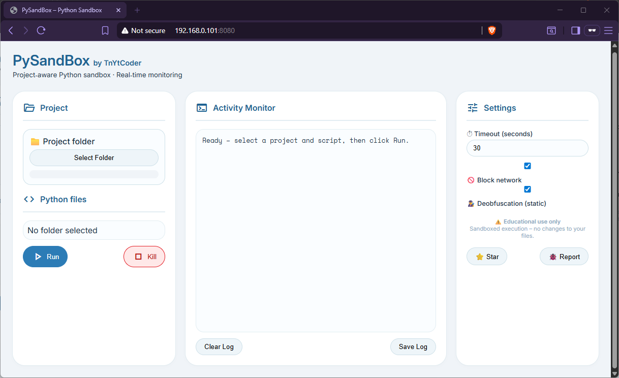The height and width of the screenshot is (378, 619).
Task: Click the Not secure warning indicator
Action: click(143, 30)
